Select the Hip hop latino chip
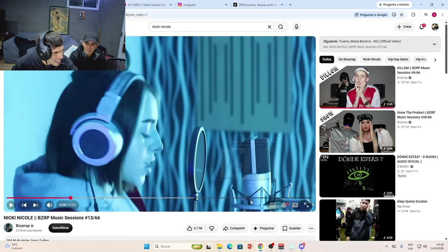This screenshot has width=448, height=252. [x=398, y=59]
